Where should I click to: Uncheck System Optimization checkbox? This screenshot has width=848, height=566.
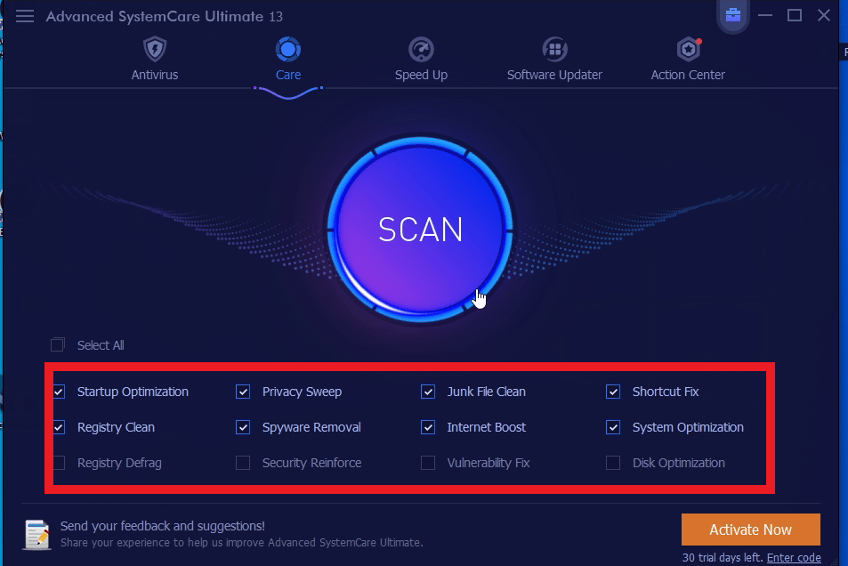click(x=613, y=427)
